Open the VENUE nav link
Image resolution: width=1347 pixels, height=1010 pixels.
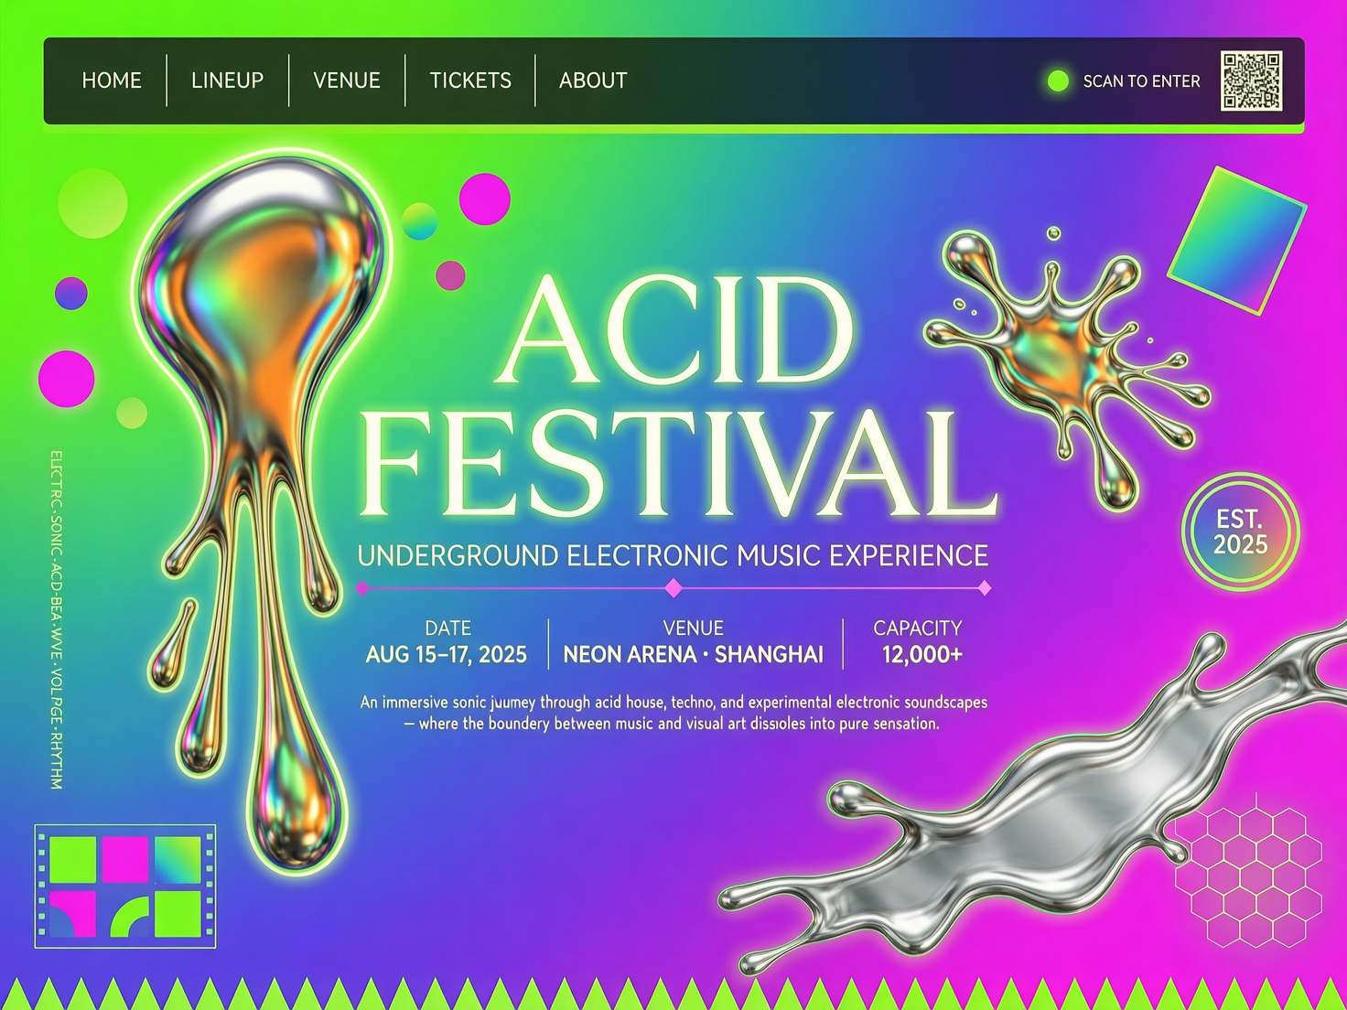pyautogui.click(x=347, y=81)
